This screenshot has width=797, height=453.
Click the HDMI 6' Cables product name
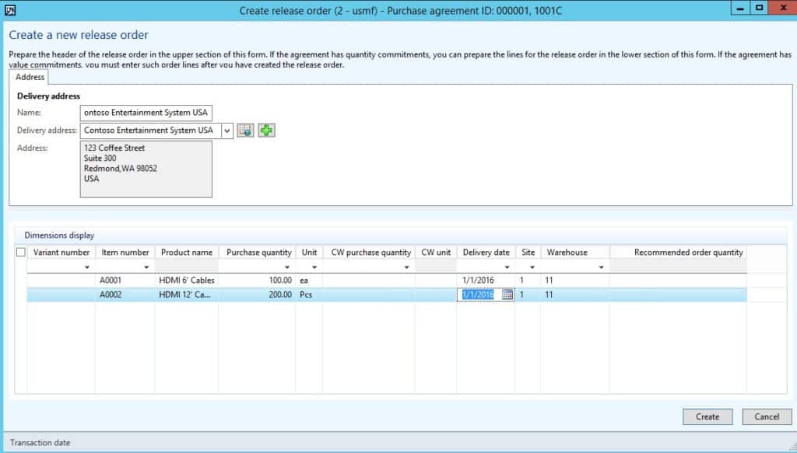[187, 280]
